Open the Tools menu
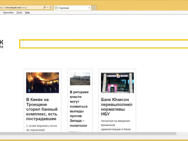 click(x=19, y=12)
